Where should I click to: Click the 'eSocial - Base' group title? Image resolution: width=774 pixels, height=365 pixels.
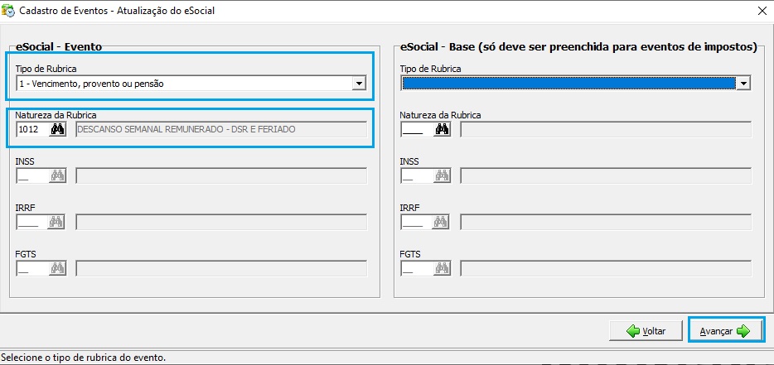pos(578,47)
